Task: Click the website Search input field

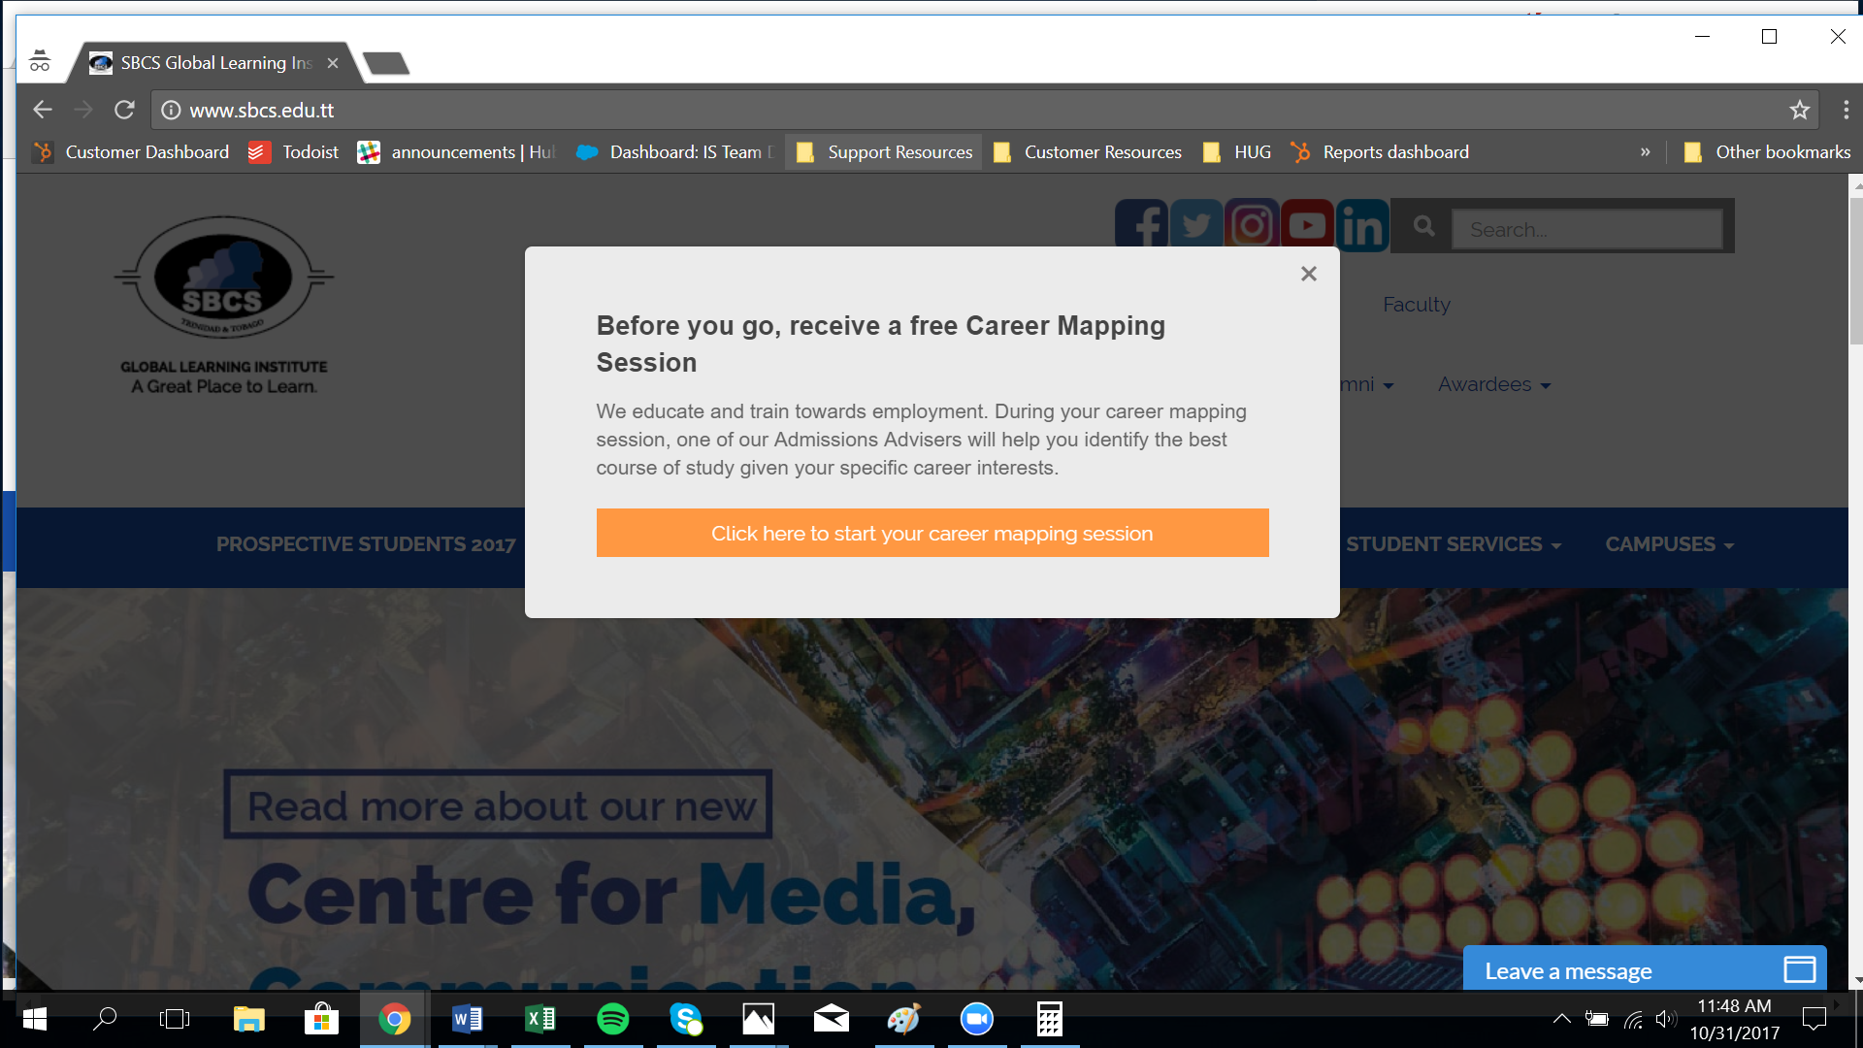Action: pyautogui.click(x=1586, y=230)
